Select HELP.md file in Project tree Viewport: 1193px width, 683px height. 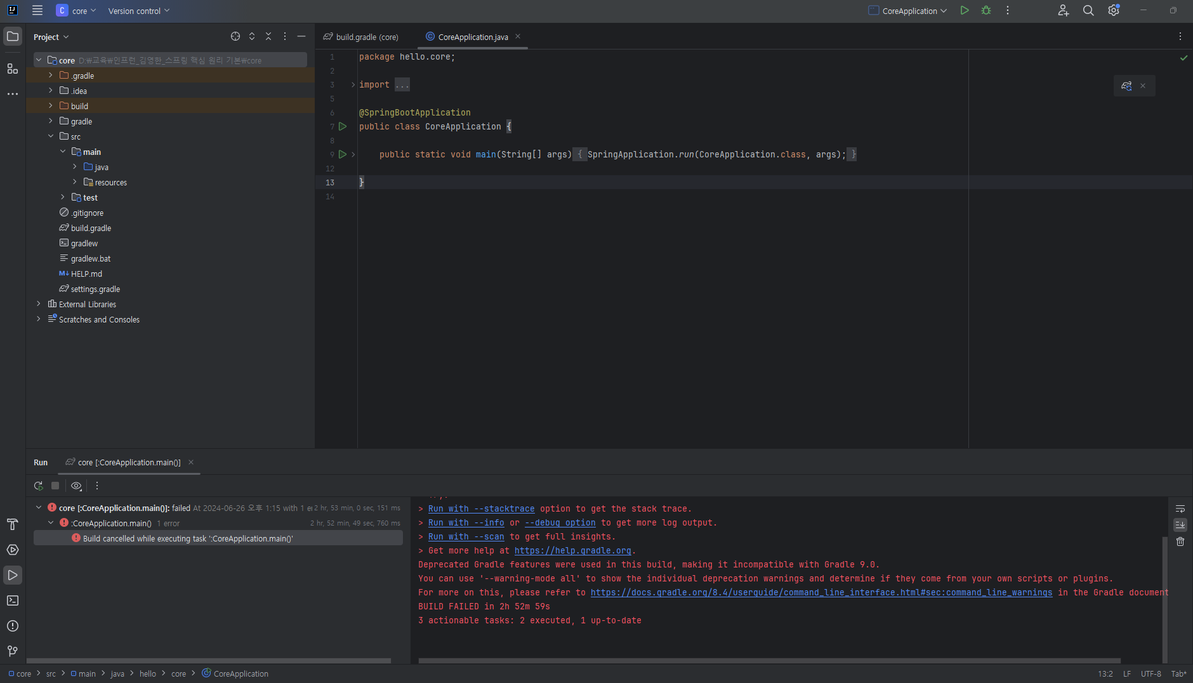(x=86, y=274)
